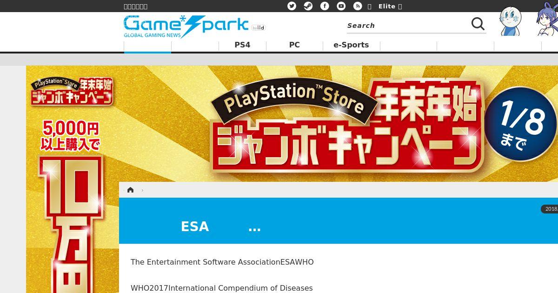
Task: Click 'The Entertainment Software Association' paragraph text
Action: (222, 262)
